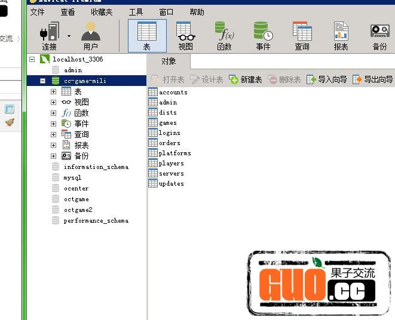Image resolution: width=395 pixels, height=320 pixels.
Task: Switch to the 对象 (Objects) tab
Action: (169, 61)
